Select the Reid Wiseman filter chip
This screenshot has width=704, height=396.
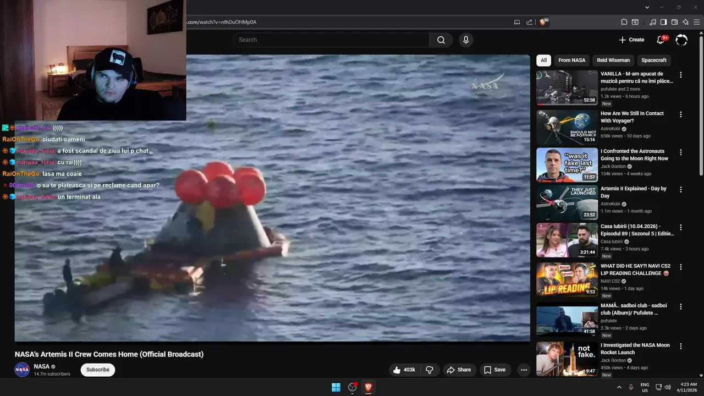[613, 61]
